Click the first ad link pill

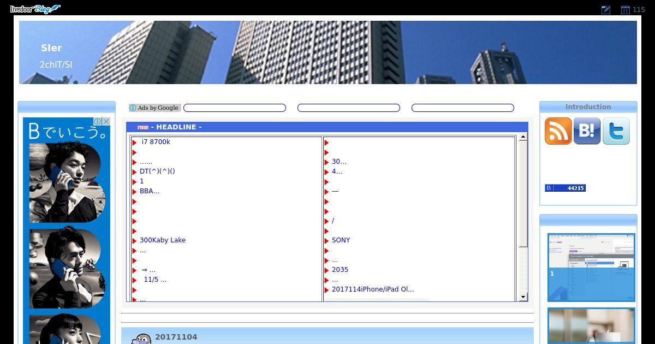(235, 108)
